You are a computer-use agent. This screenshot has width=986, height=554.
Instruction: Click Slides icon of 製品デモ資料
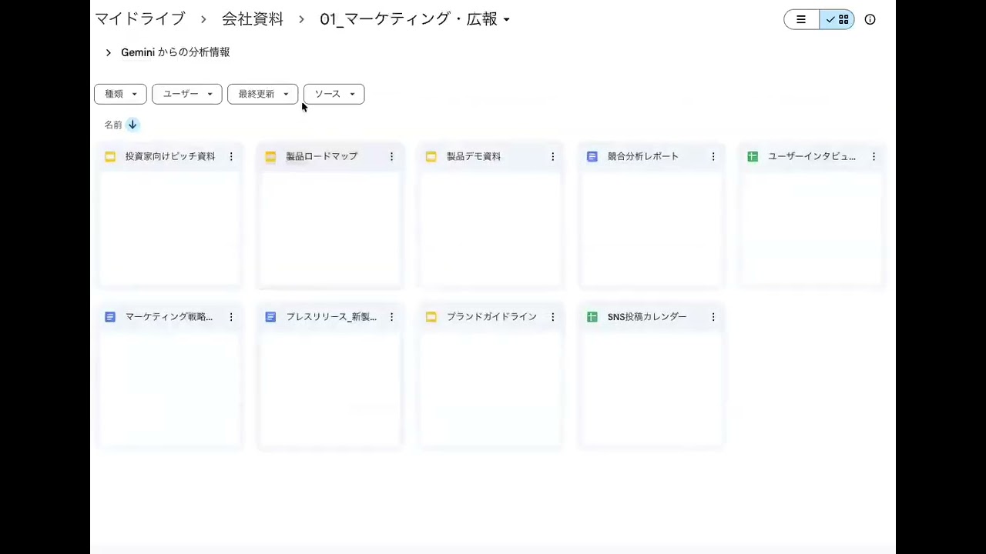431,156
